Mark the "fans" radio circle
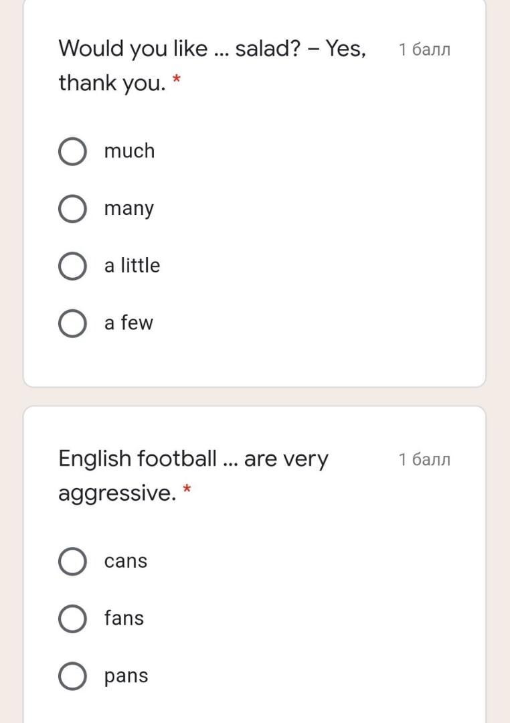The width and height of the screenshot is (510, 723). (72, 619)
